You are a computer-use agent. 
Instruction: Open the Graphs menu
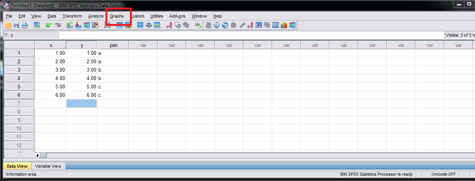click(x=117, y=16)
